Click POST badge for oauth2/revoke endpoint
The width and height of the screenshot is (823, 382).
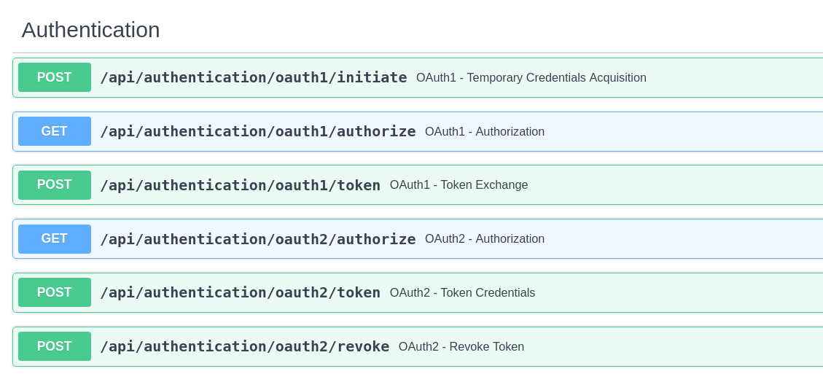tap(55, 346)
